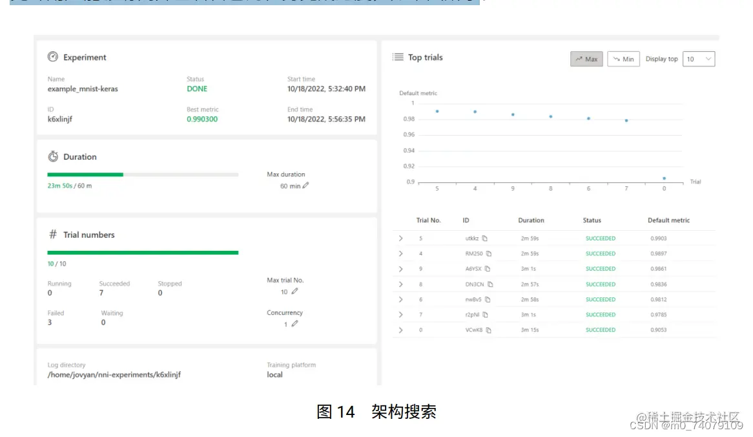Screen dimensions: 753x437
Task: Click training platform value local
Action: click(274, 374)
